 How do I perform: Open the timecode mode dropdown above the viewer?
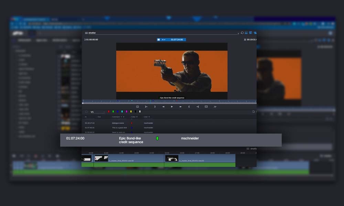pyautogui.click(x=163, y=39)
